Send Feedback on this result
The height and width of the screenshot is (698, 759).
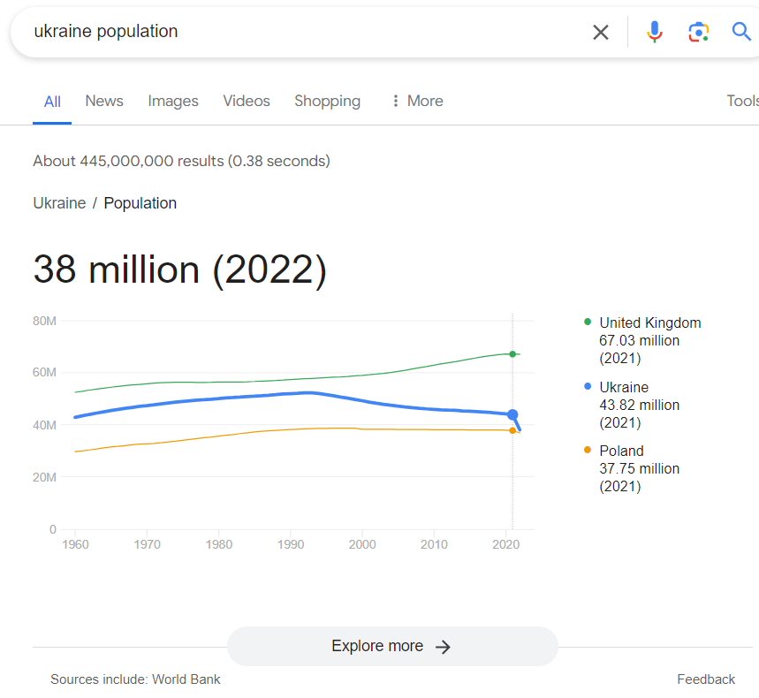pos(706,679)
